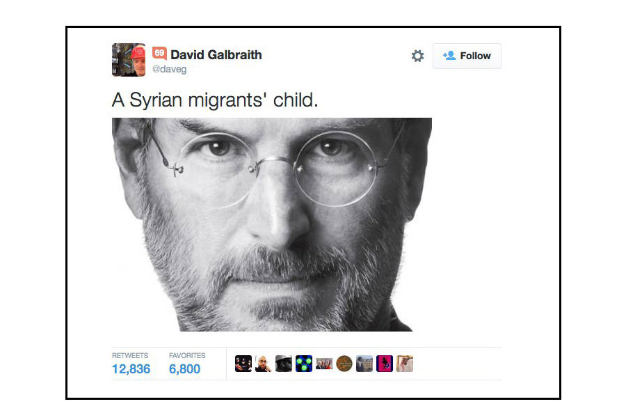Follow David Galbraith

click(467, 56)
